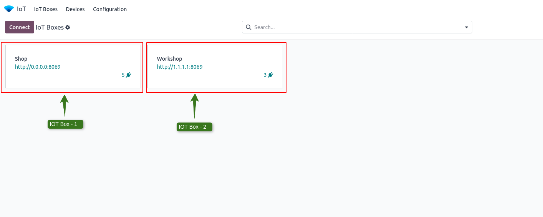The image size is (543, 217).
Task: Click the IoT wifi logo icon
Action: click(8, 9)
